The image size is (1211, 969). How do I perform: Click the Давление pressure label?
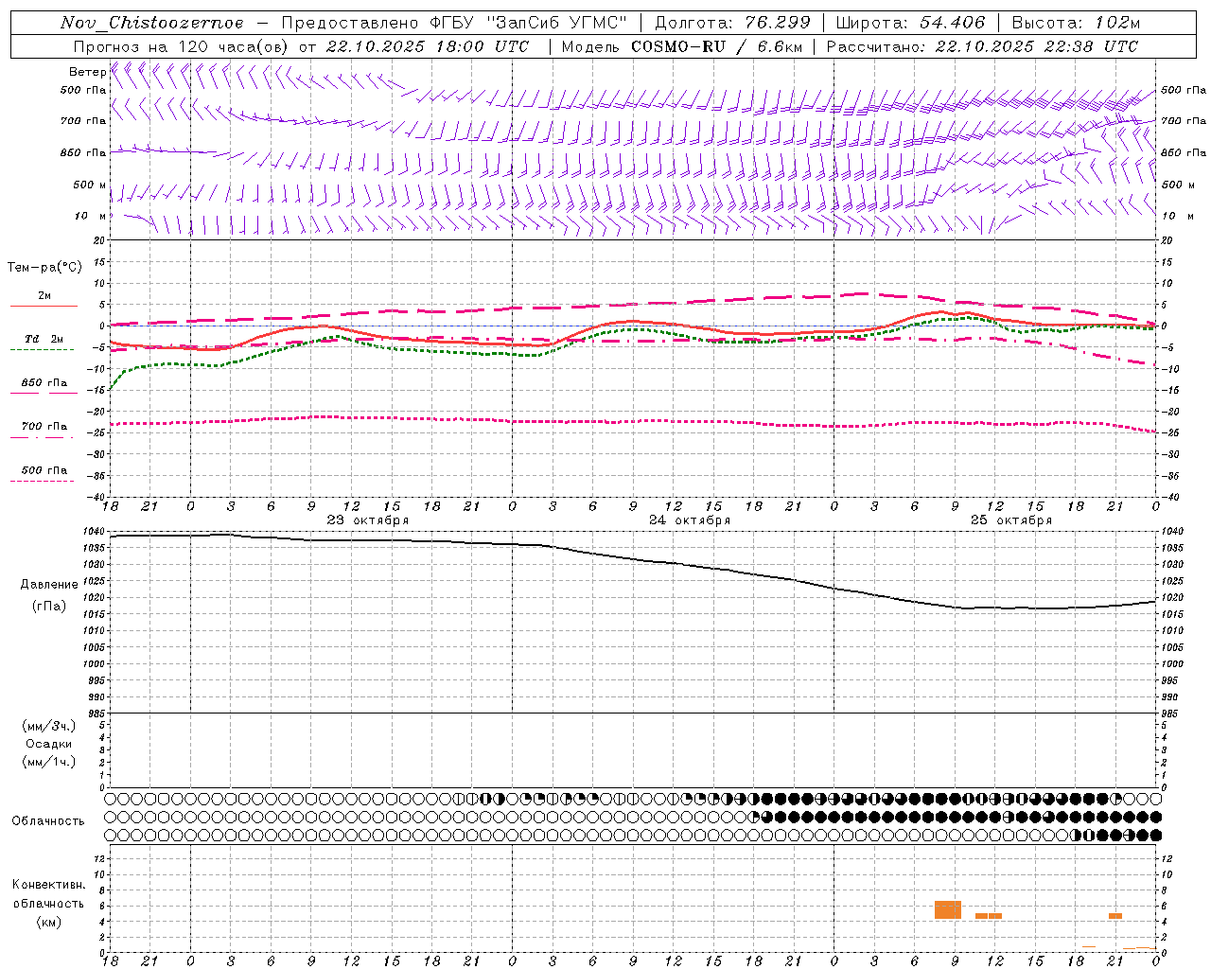(49, 585)
